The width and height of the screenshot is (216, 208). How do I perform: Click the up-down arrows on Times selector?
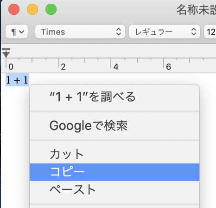119,32
